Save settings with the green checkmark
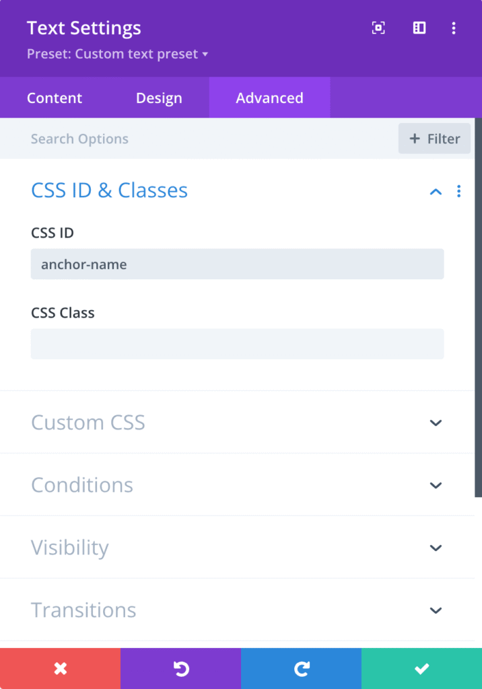The image size is (482, 689). pos(421,668)
